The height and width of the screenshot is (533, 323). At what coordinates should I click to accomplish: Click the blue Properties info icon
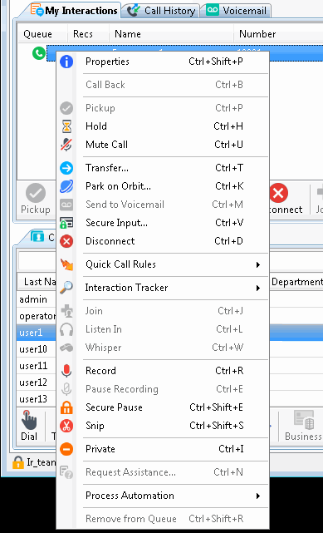[x=66, y=62]
